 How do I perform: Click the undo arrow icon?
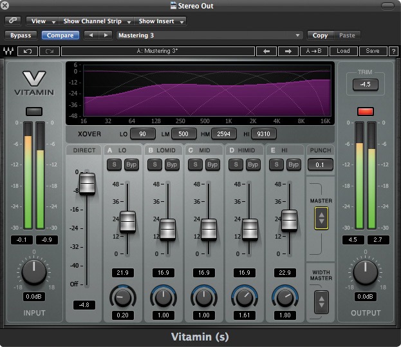click(x=28, y=51)
